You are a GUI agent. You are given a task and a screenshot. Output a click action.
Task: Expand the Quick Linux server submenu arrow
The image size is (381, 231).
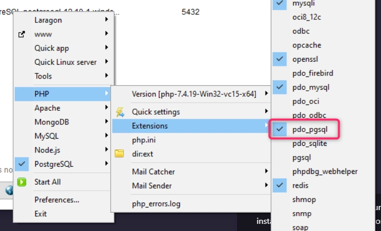point(106,61)
